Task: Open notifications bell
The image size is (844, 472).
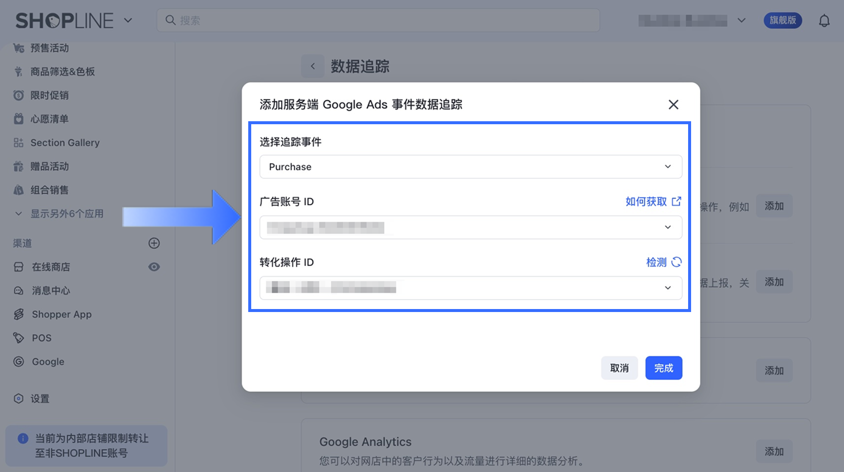Action: pyautogui.click(x=824, y=20)
